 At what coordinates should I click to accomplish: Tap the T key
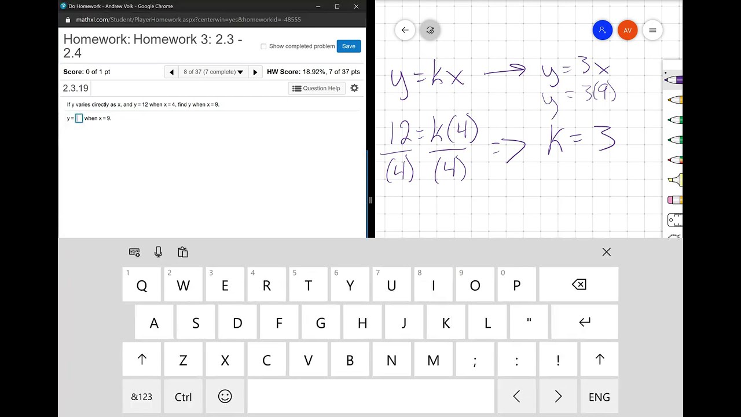pyautogui.click(x=309, y=284)
